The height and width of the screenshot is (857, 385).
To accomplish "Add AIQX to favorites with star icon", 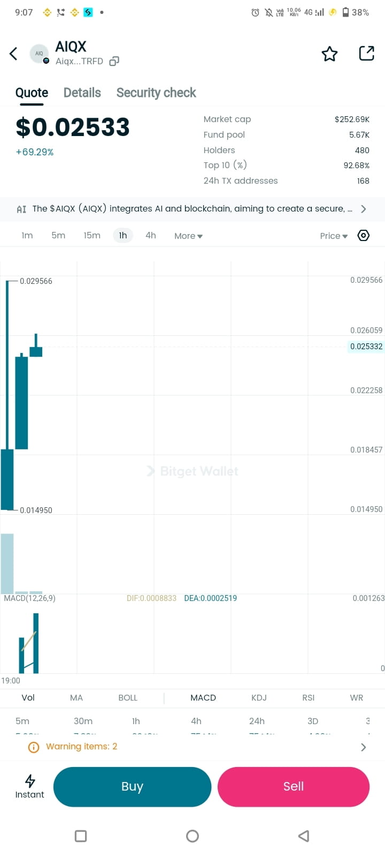I will 329,54.
